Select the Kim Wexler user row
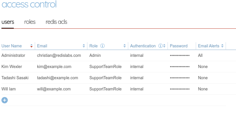 12,67
